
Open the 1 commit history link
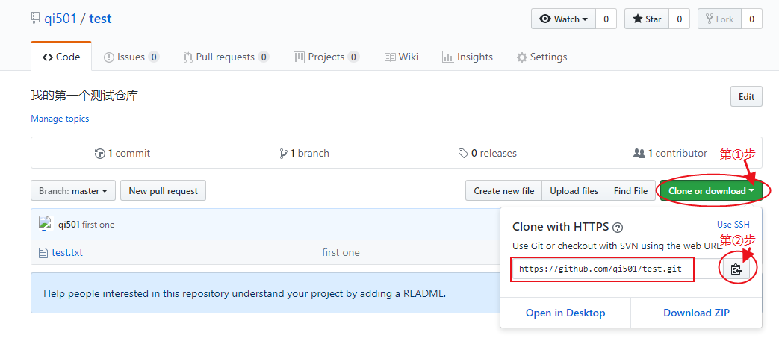pyautogui.click(x=122, y=154)
